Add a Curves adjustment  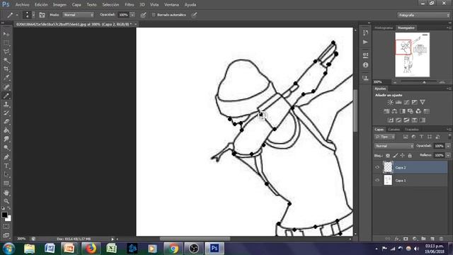406,102
